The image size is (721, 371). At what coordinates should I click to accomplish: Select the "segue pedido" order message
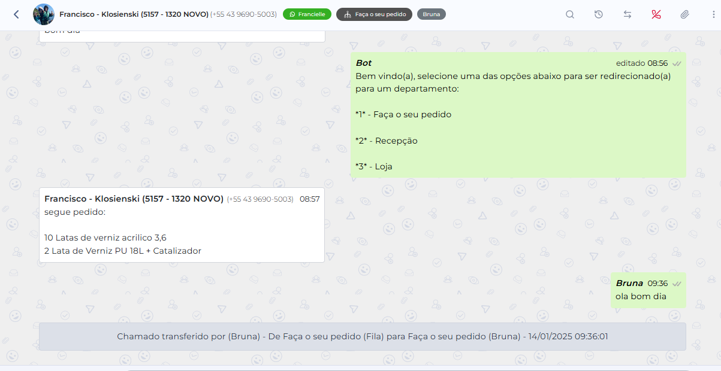182,225
